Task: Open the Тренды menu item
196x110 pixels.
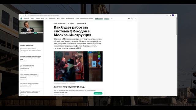Action: click(x=38, y=19)
